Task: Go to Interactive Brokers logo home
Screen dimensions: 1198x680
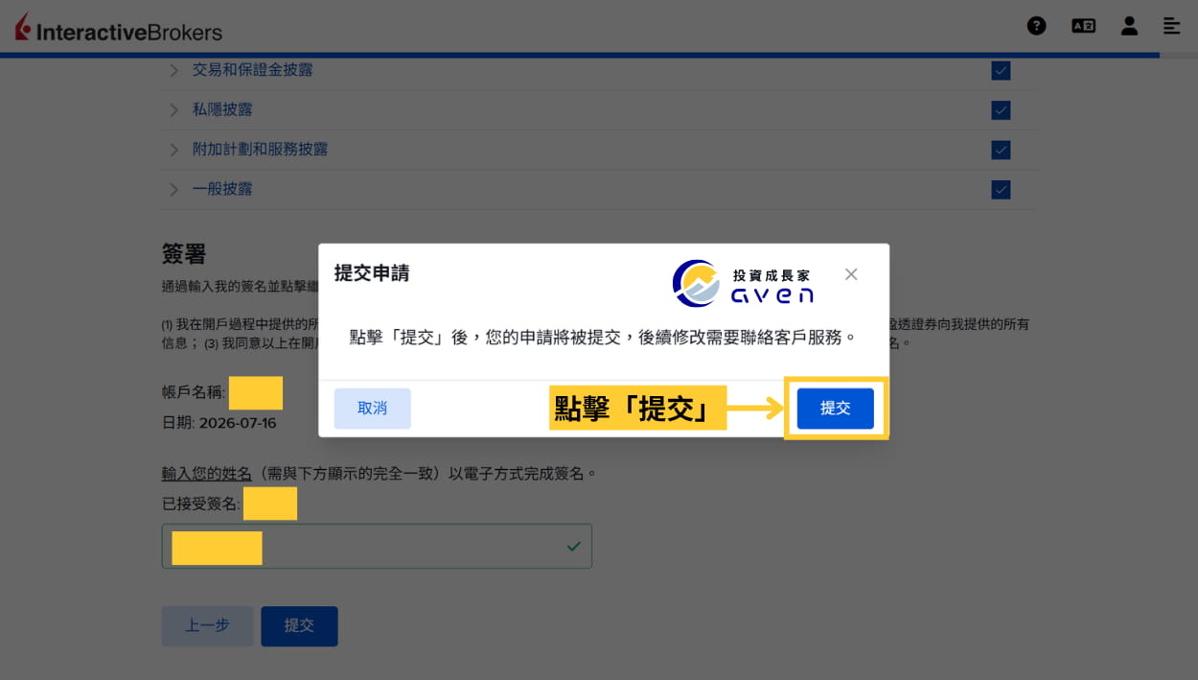Action: tap(119, 29)
